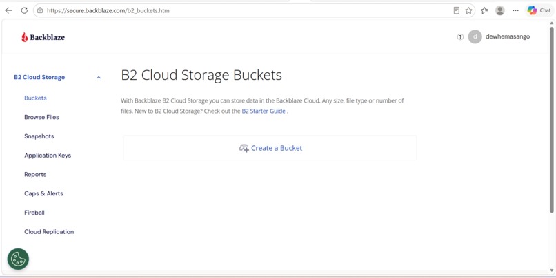
Task: Click the scrollbar down arrow
Action: [x=552, y=271]
